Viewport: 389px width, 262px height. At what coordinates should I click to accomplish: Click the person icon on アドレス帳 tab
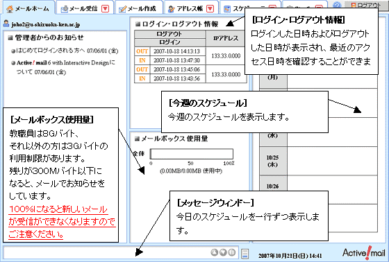coord(171,9)
